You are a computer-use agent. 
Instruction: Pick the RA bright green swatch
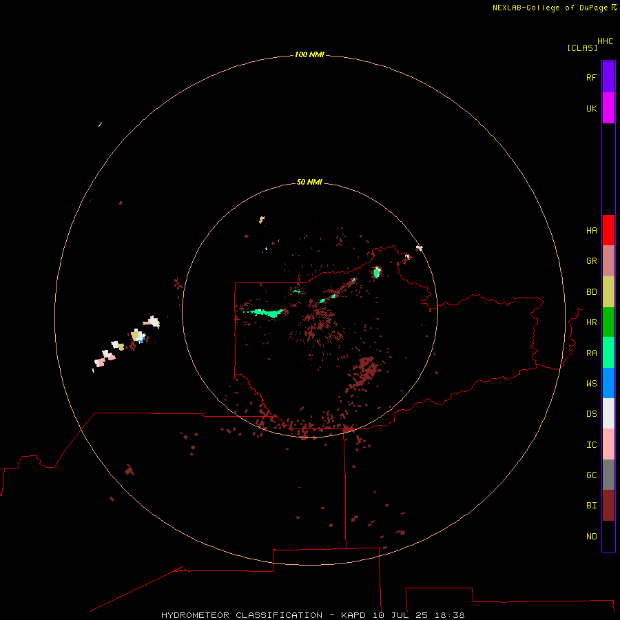click(608, 353)
